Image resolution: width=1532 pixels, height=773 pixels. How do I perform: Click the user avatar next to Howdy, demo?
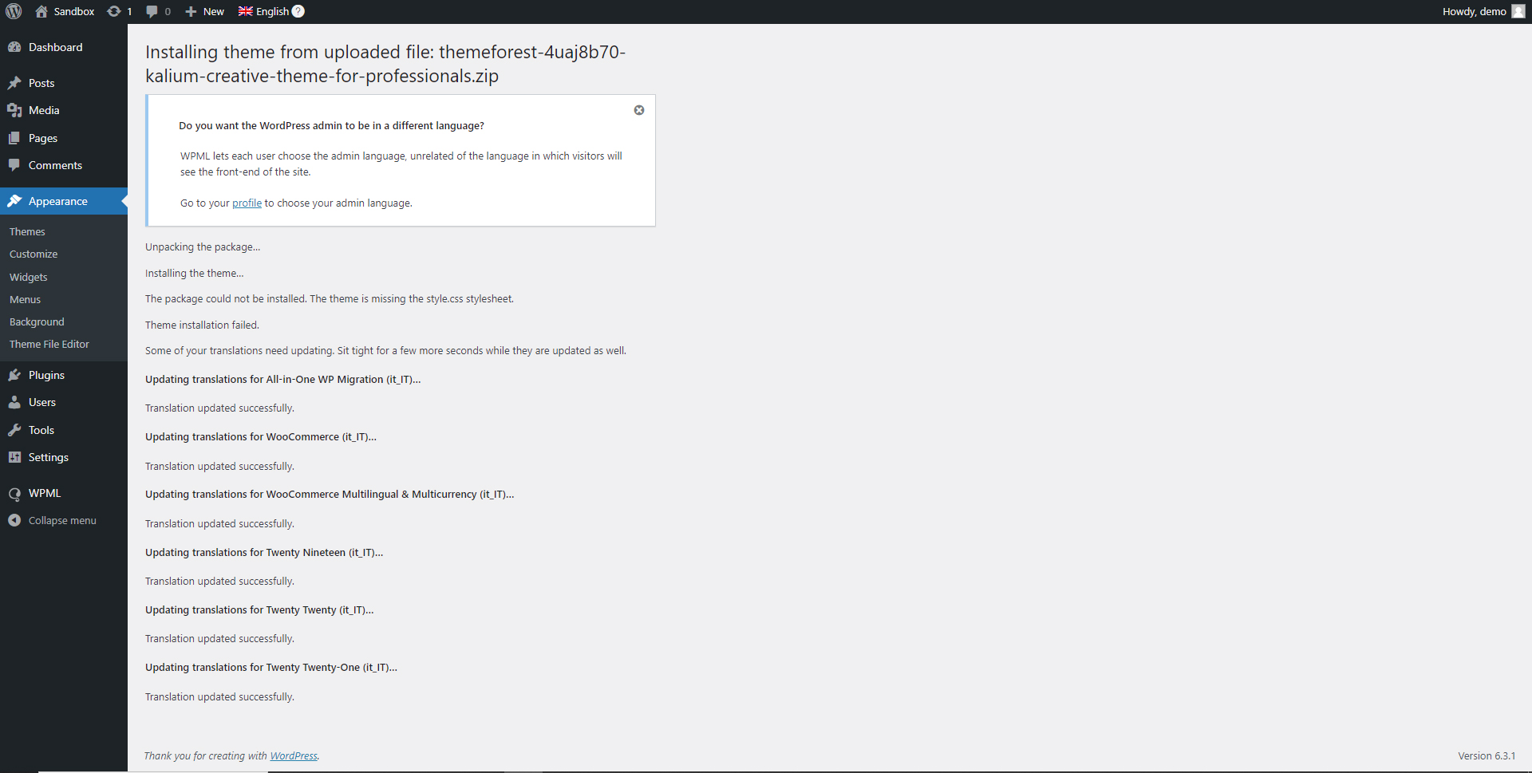[1518, 11]
